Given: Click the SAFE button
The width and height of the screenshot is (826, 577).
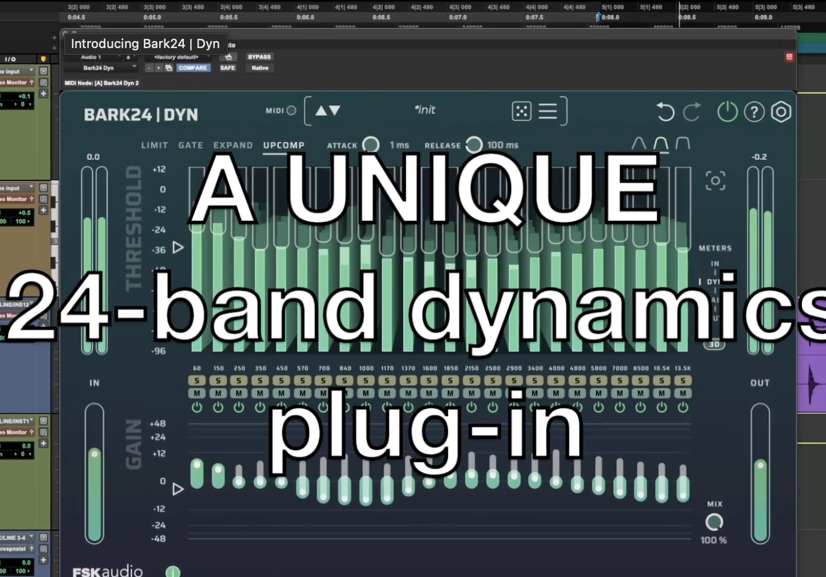Looking at the screenshot, I should tap(227, 68).
